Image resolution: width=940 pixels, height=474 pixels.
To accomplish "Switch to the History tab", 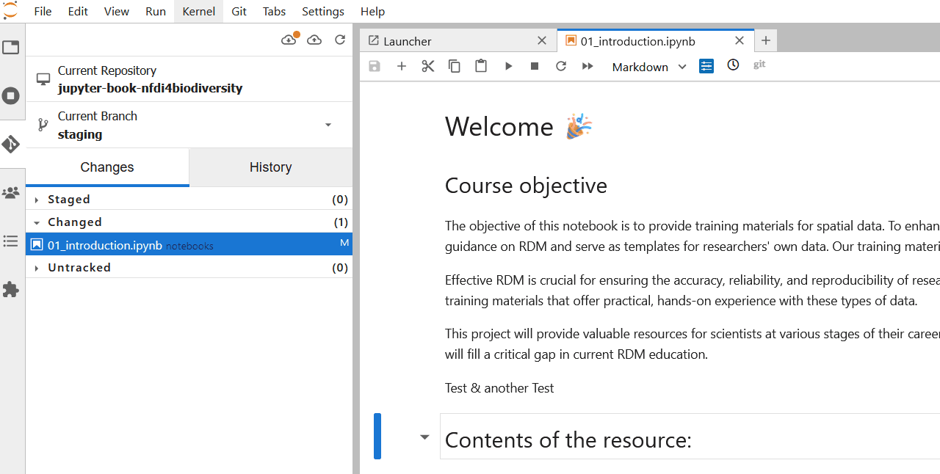I will click(x=270, y=167).
